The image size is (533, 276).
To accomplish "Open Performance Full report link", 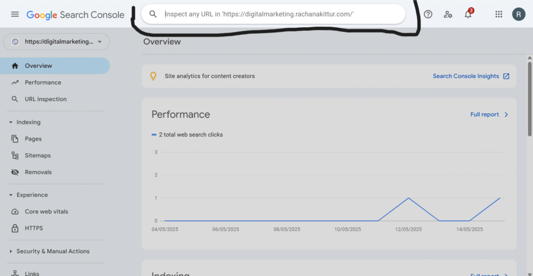I will point(485,115).
